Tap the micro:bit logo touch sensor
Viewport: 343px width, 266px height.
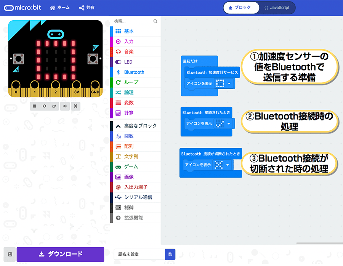(x=56, y=34)
